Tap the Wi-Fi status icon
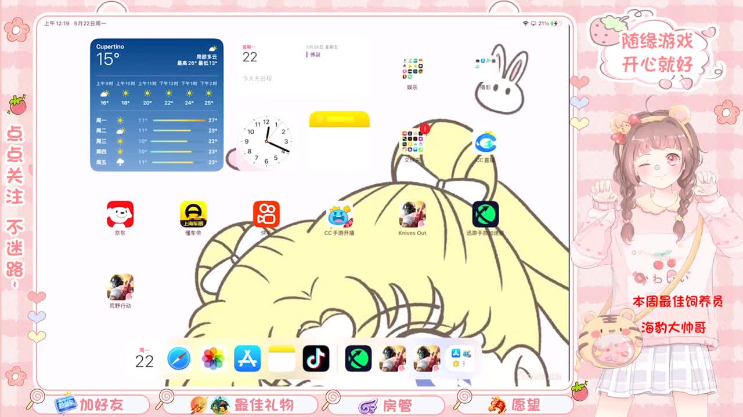Screen dimensions: 743x417 coord(525,24)
